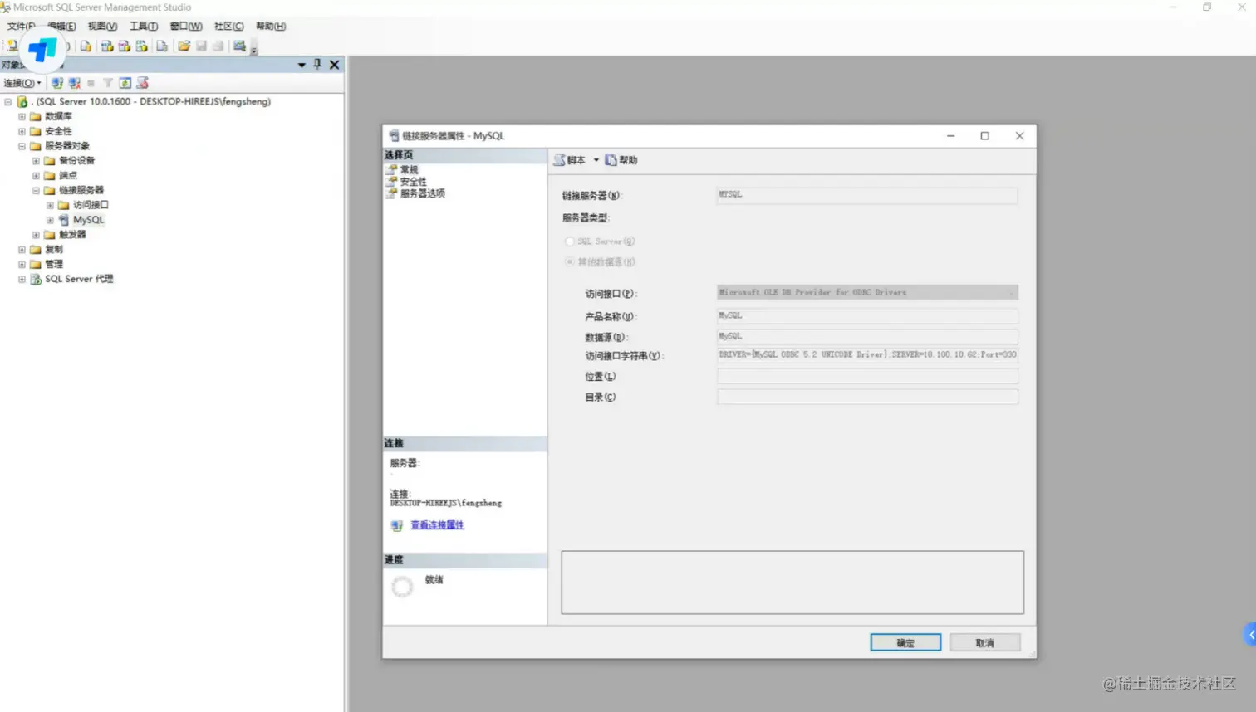The height and width of the screenshot is (712, 1256).
Task: Click the Analysis Services DMX Query icon
Action: tap(125, 46)
